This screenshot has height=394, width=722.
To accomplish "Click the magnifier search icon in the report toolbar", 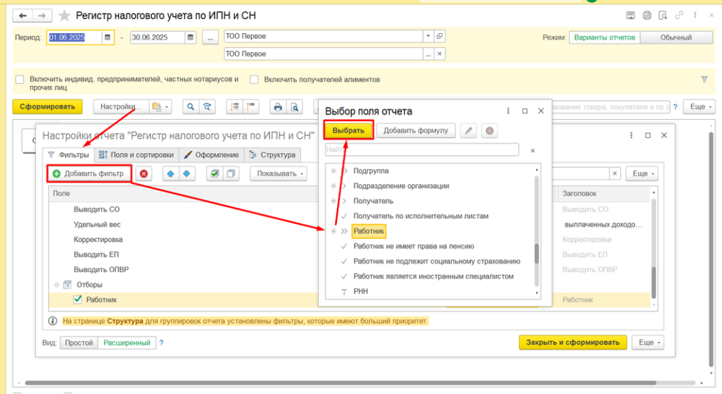I will click(190, 107).
